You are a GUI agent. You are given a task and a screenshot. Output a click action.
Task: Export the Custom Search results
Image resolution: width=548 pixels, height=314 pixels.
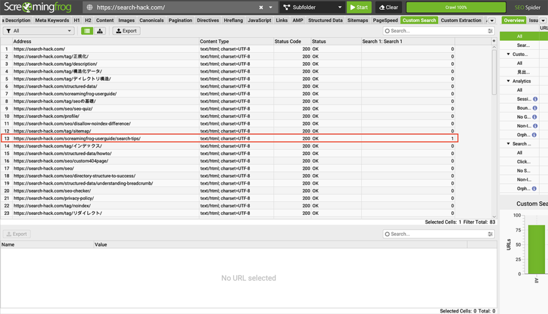coord(126,30)
